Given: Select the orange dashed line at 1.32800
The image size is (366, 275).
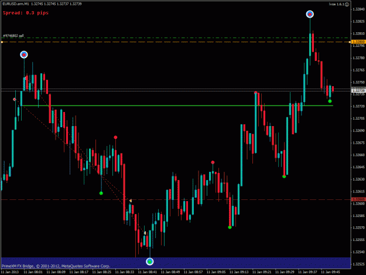Looking at the screenshot, I should coord(176,42).
